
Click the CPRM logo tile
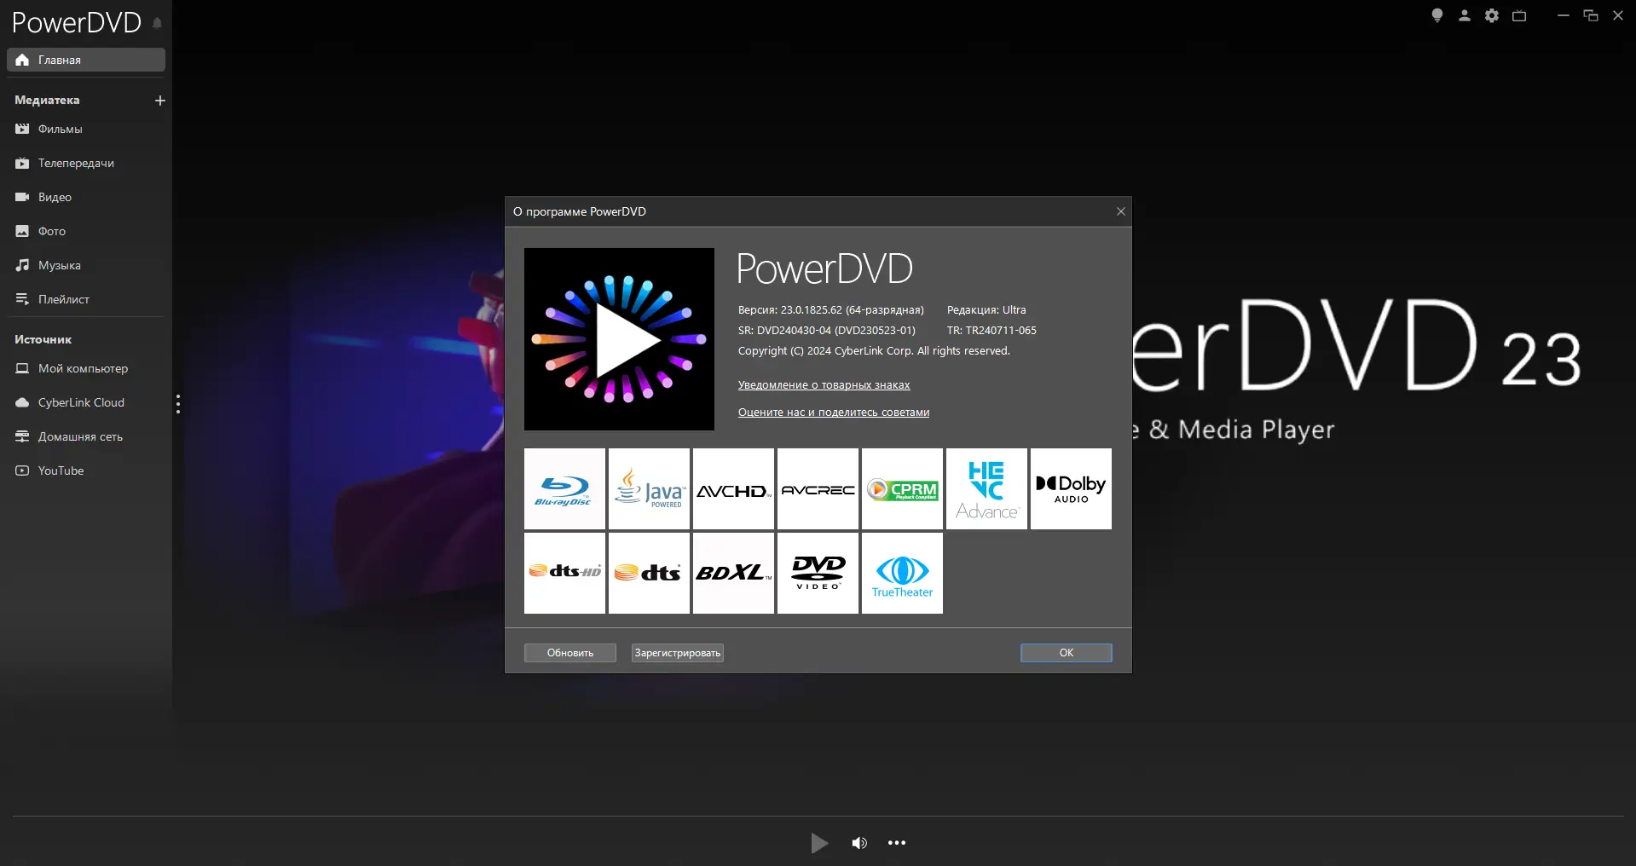902,489
